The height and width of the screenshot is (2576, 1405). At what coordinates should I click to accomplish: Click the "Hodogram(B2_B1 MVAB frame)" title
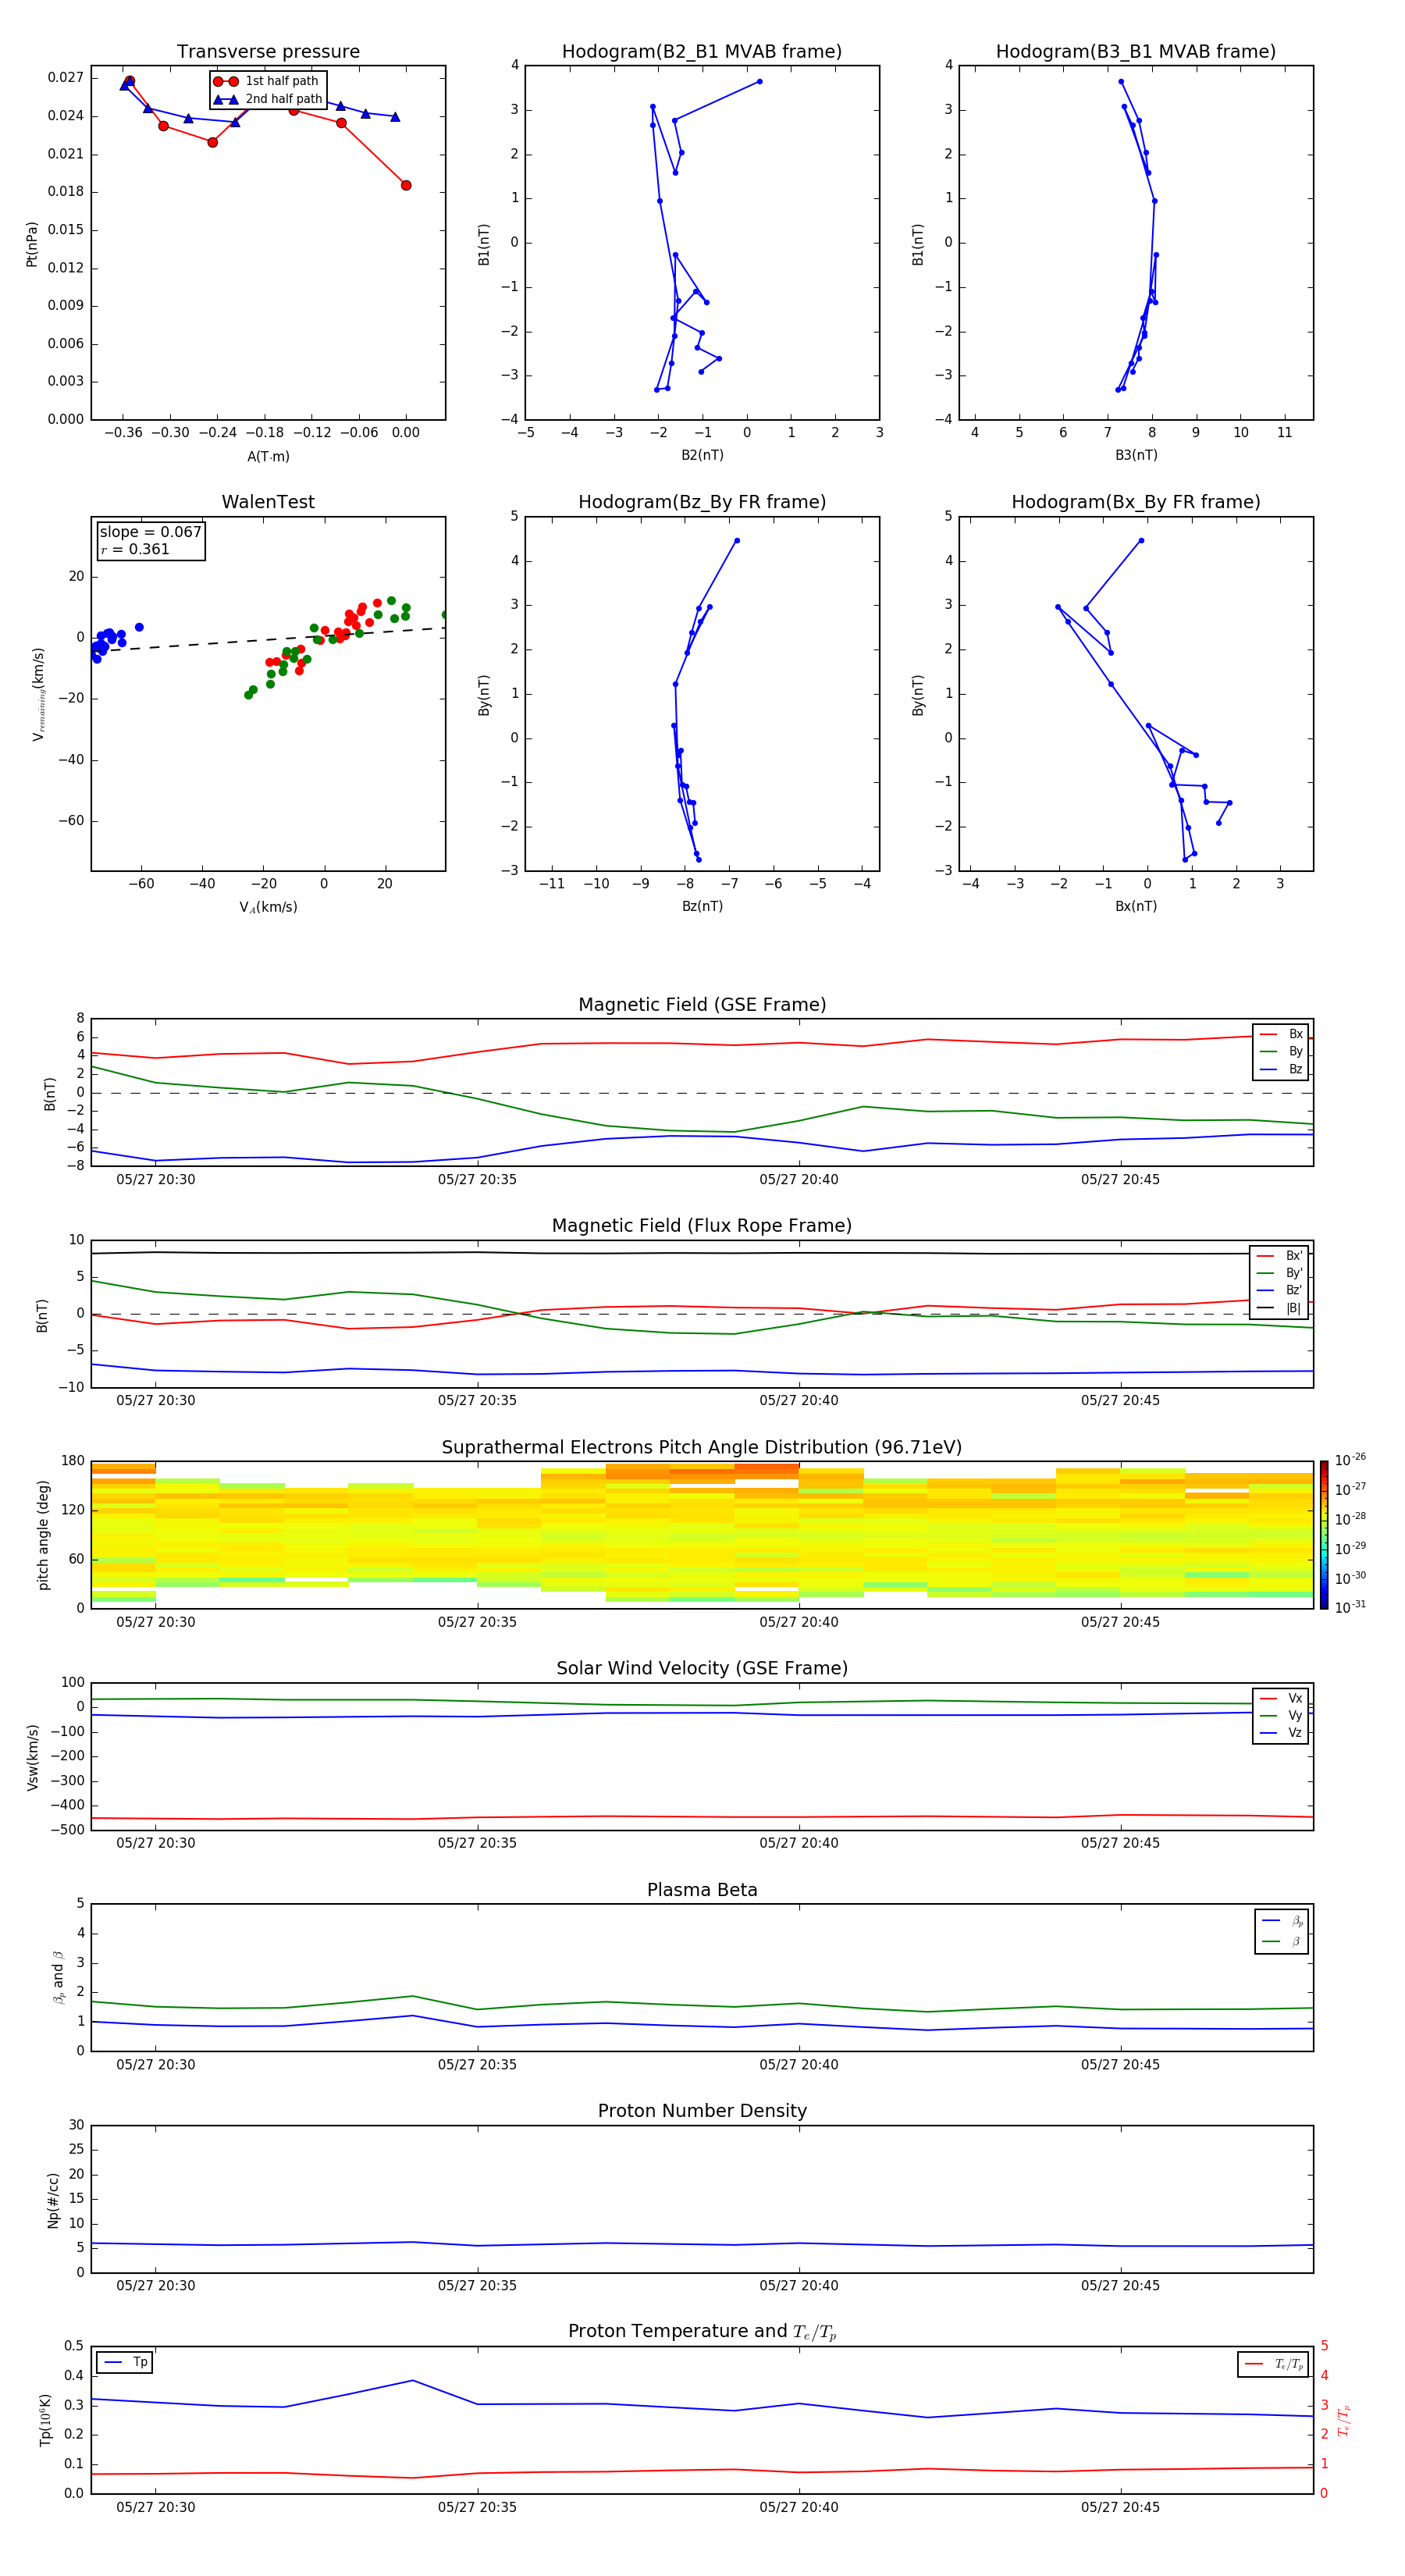coord(702,52)
